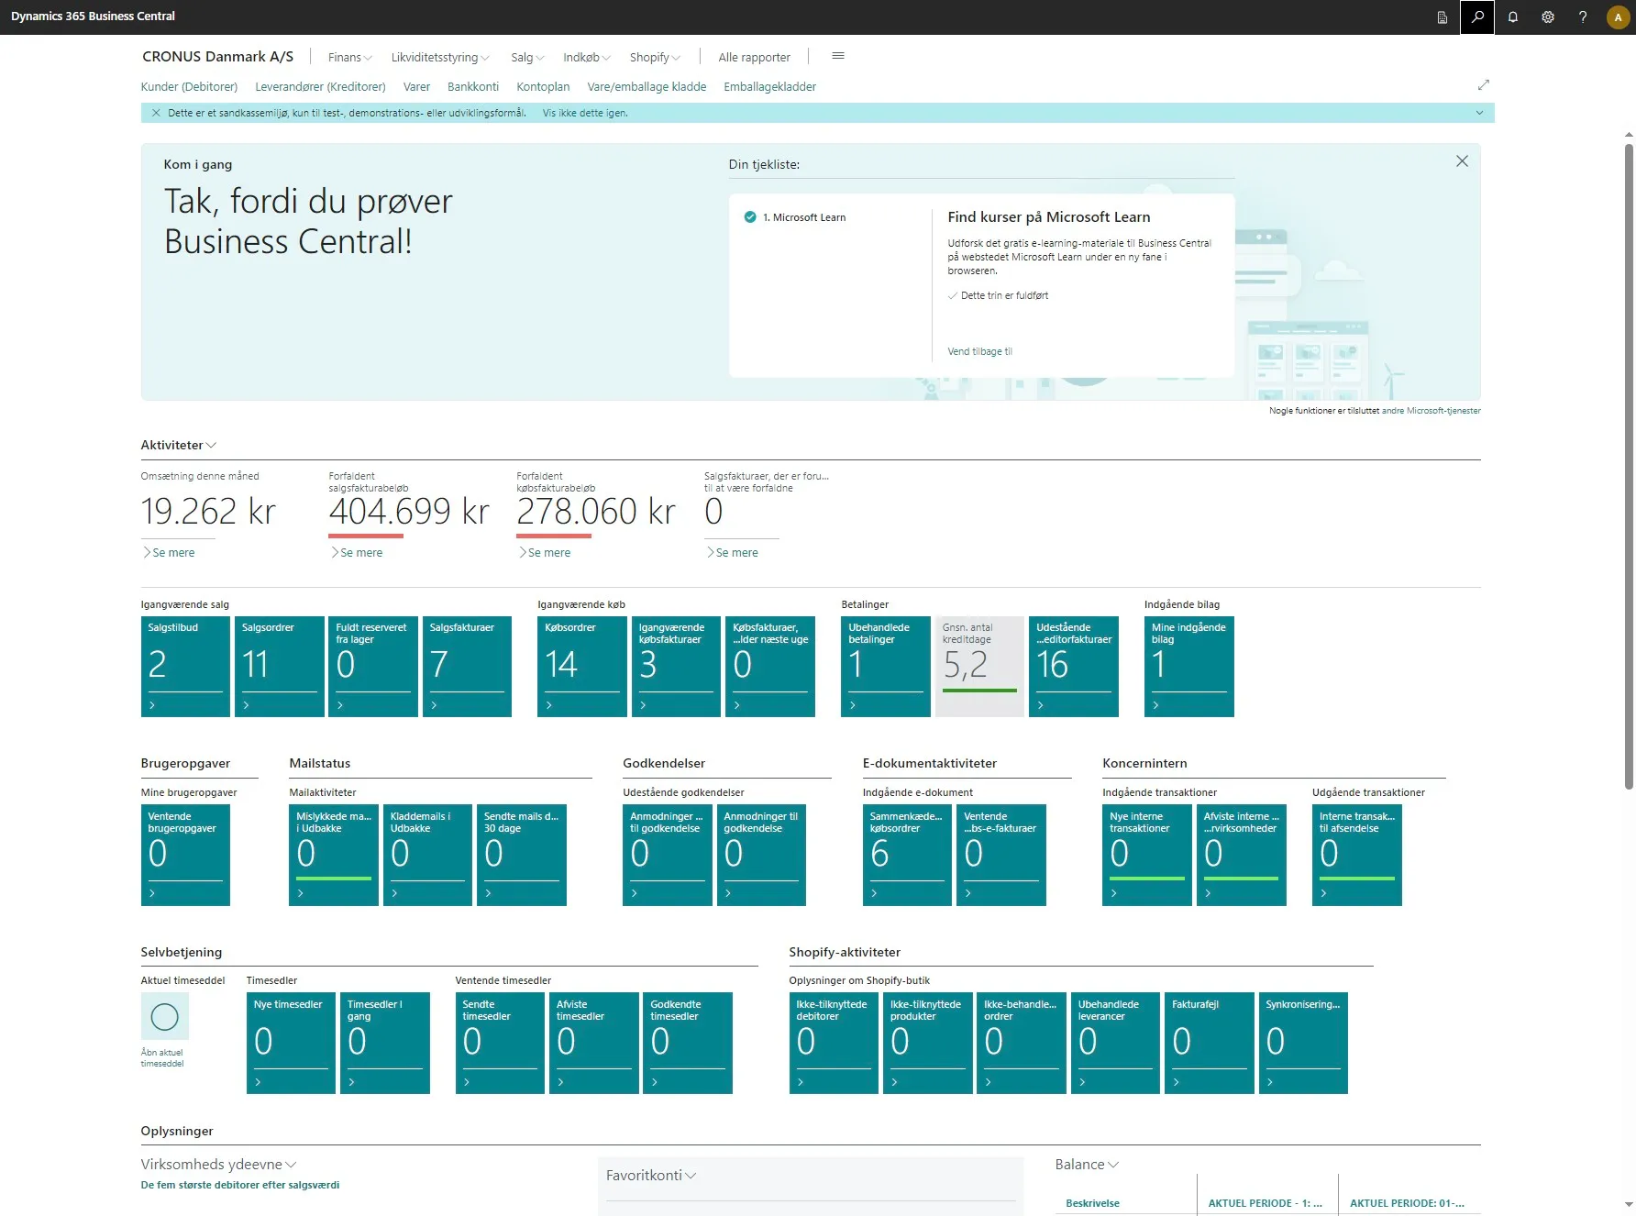Open the hamburger more-menu icon

[838, 56]
